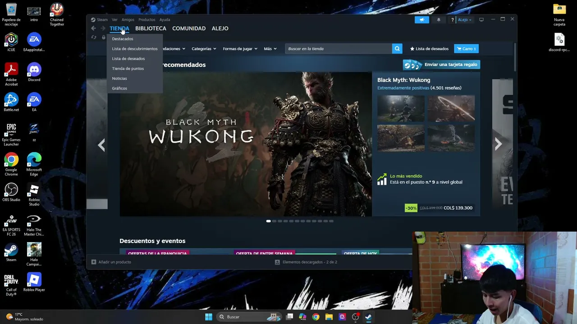
Task: Open the ALejo account dropdown
Action: pyautogui.click(x=465, y=20)
